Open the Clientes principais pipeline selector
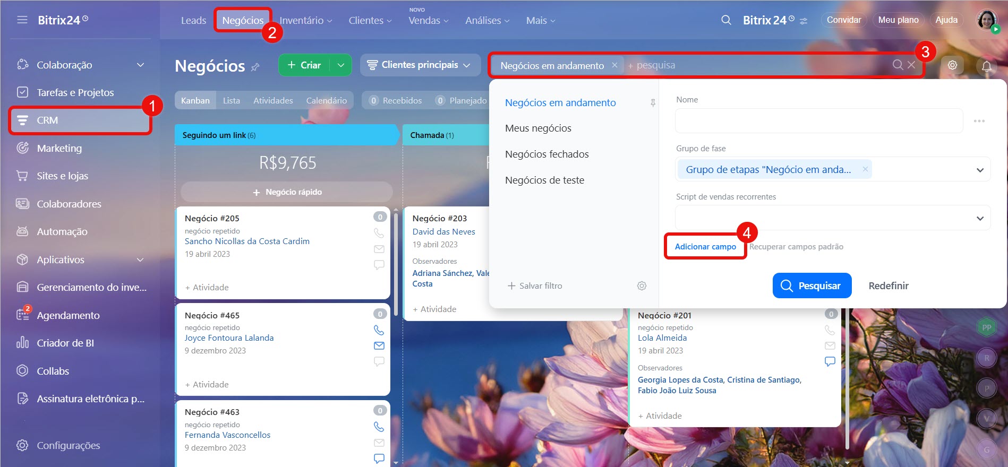The image size is (1008, 467). 420,65
